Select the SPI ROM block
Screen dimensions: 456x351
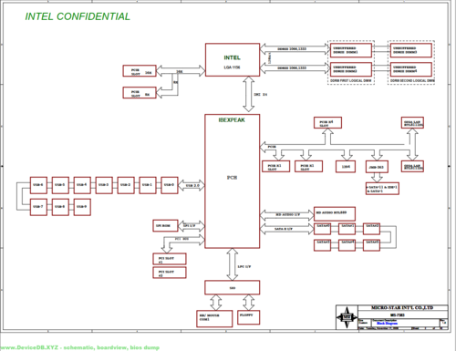[165, 226]
